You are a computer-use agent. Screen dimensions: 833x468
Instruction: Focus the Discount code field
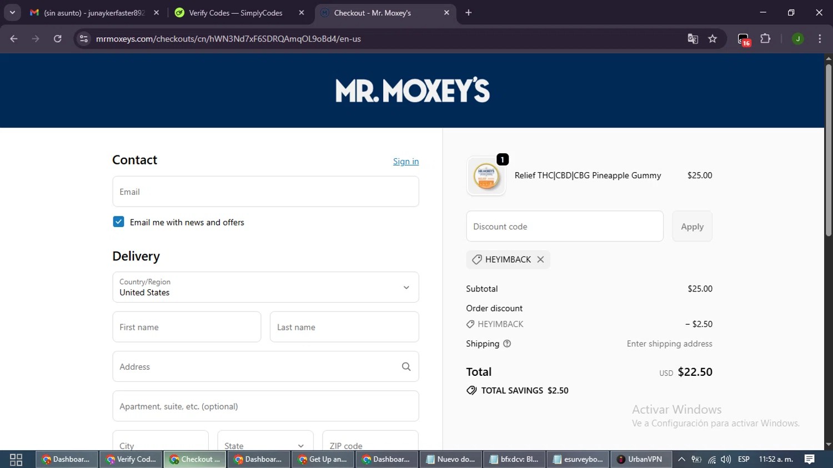point(565,226)
